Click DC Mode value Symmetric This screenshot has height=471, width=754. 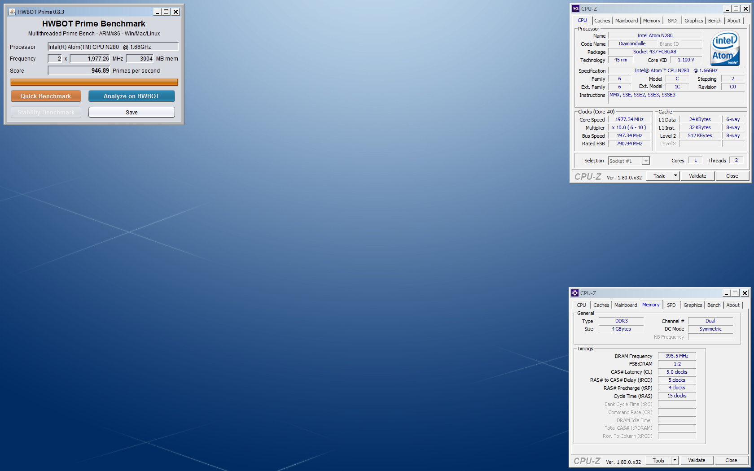pyautogui.click(x=710, y=329)
